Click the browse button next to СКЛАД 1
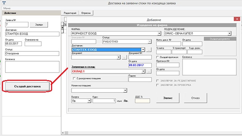 (149, 71)
